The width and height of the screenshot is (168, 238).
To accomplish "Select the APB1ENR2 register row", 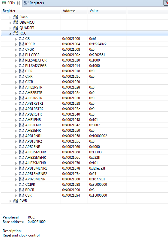I will (x=84, y=141).
